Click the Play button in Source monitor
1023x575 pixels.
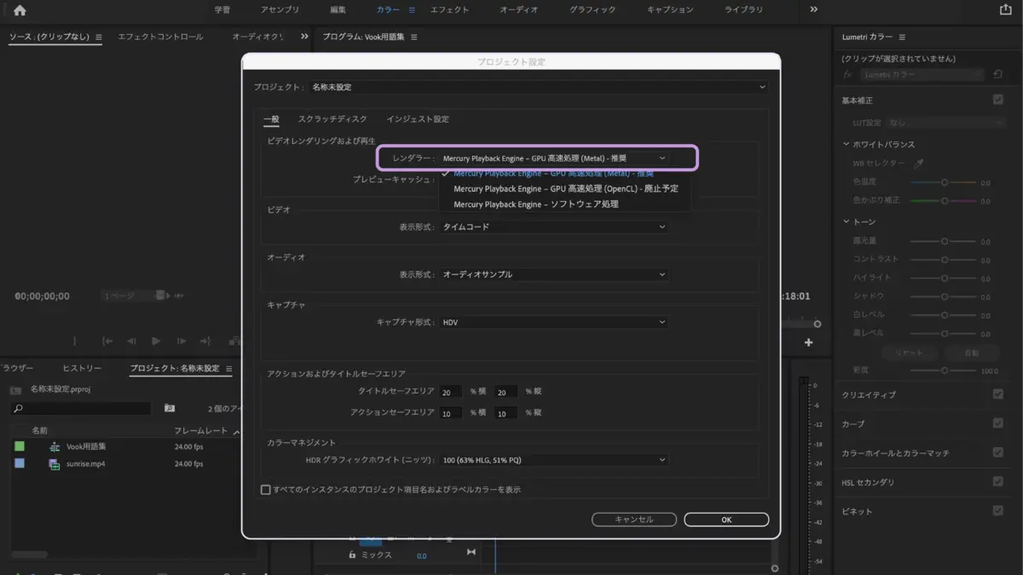coord(156,341)
